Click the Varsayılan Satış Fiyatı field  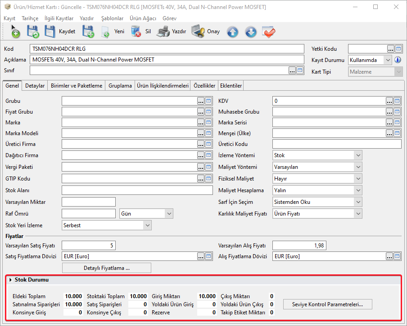tap(88, 245)
